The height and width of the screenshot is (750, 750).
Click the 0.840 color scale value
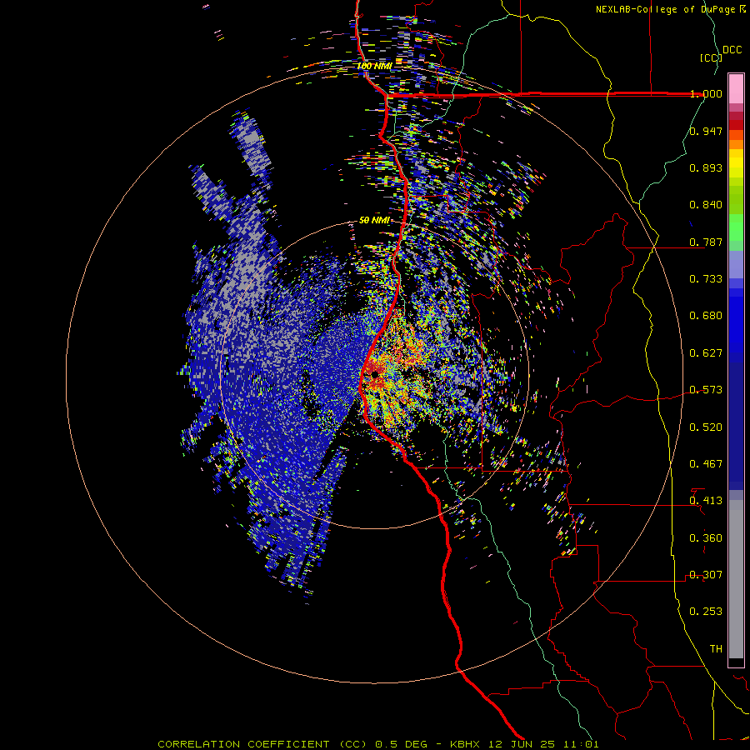(706, 205)
